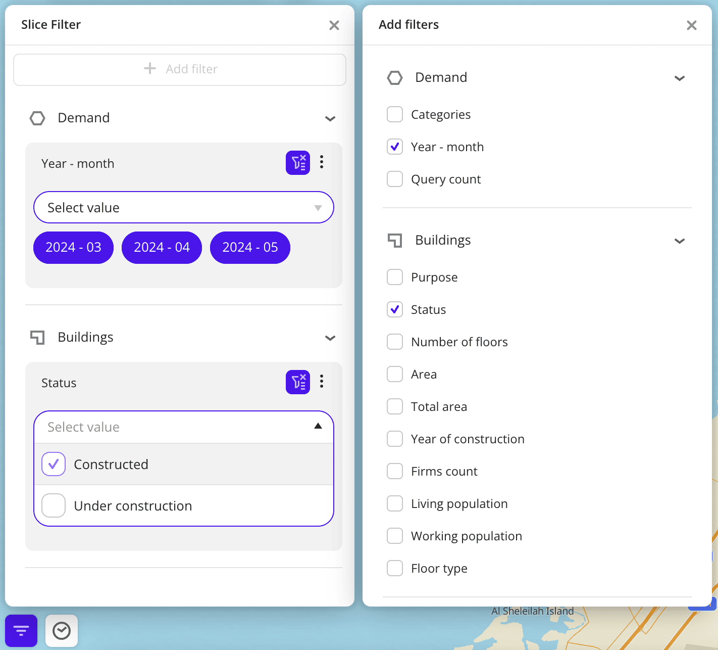Click the Demand hexagon icon in Slice Filter
Viewport: 718px width, 650px height.
pyautogui.click(x=37, y=118)
